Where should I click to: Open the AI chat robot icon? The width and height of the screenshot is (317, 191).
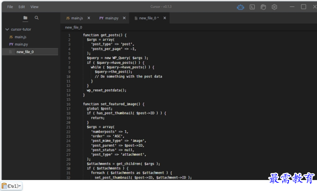click(x=240, y=7)
